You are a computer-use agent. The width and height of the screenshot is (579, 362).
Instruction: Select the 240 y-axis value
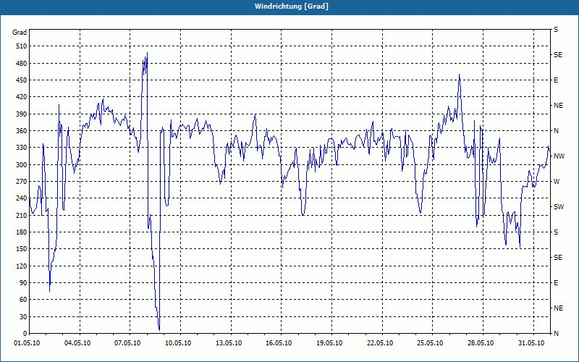(22, 198)
